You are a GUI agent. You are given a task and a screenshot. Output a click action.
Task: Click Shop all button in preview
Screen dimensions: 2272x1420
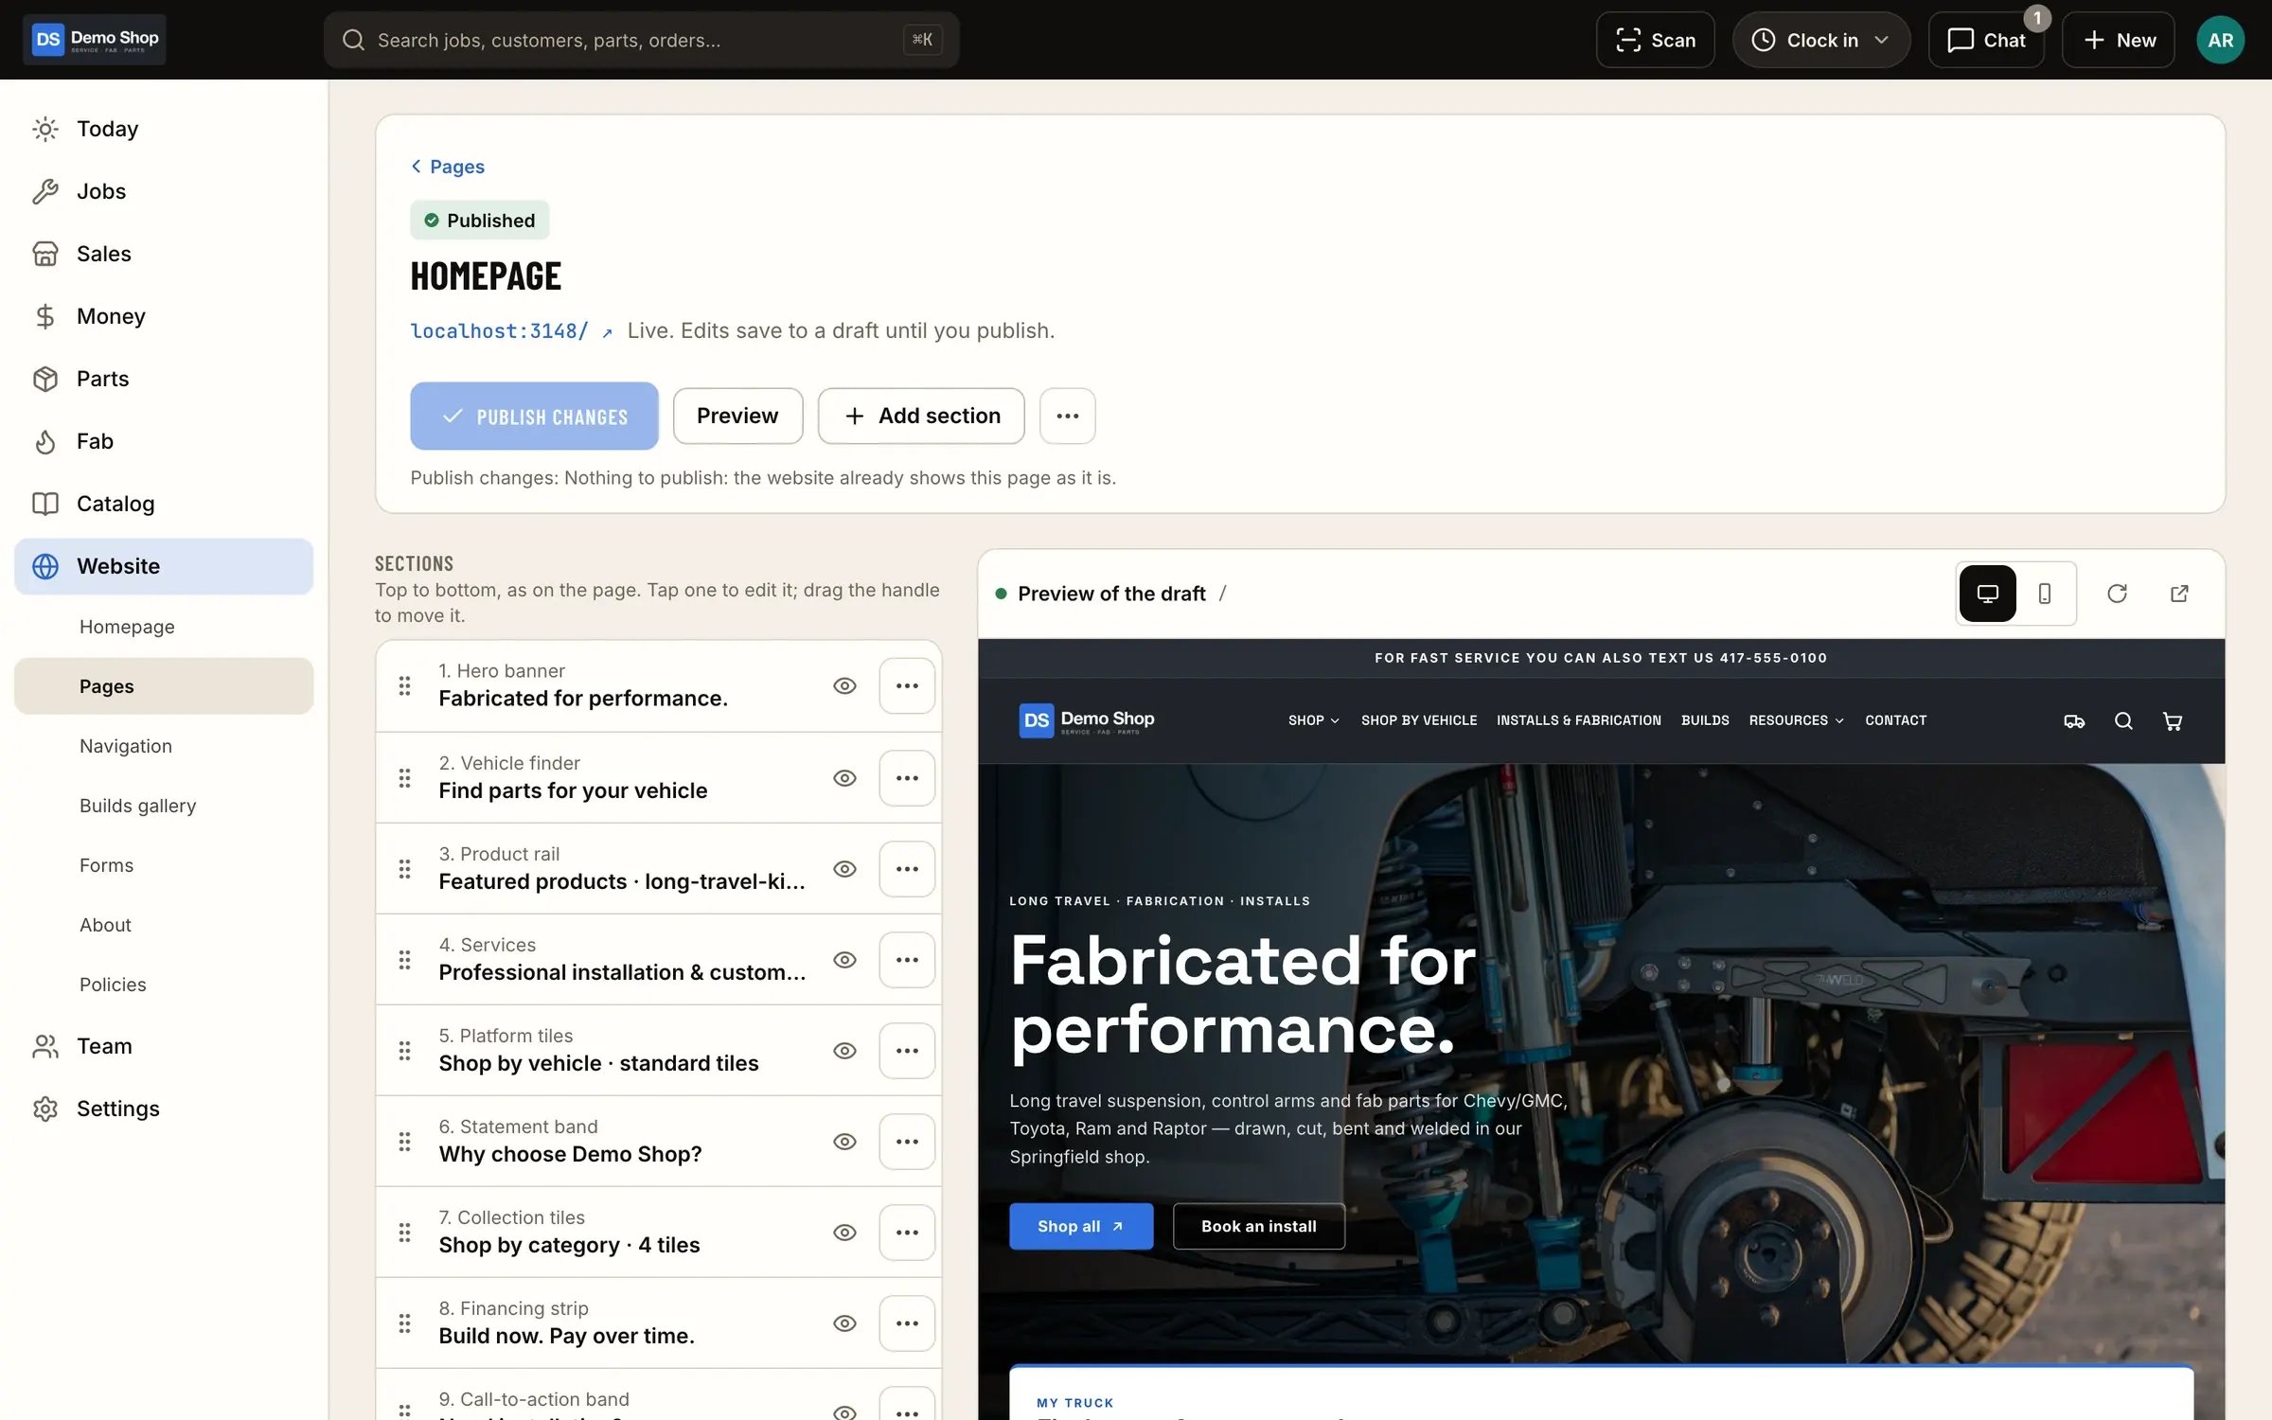pos(1081,1226)
